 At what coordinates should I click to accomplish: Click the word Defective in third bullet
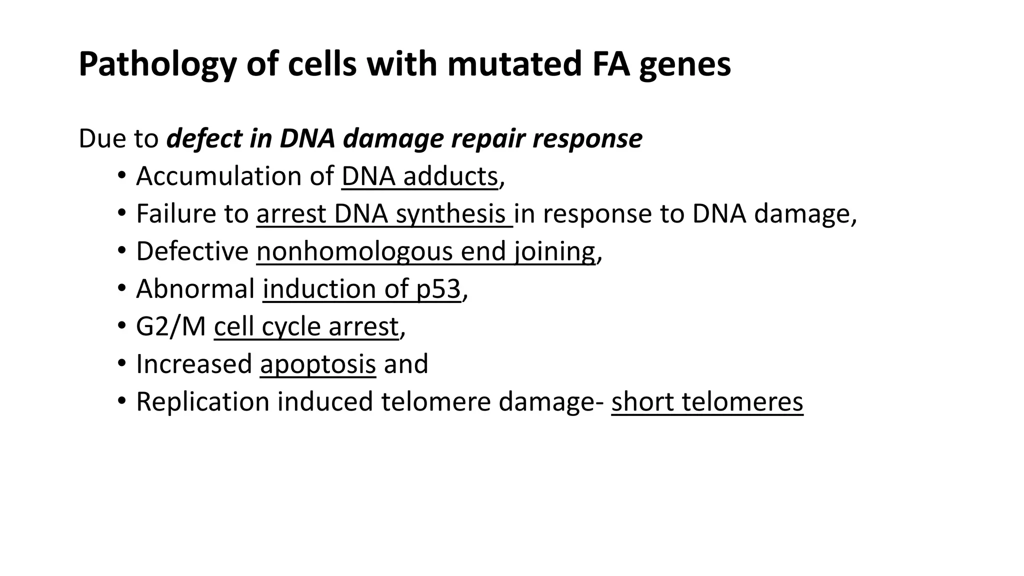(x=192, y=251)
